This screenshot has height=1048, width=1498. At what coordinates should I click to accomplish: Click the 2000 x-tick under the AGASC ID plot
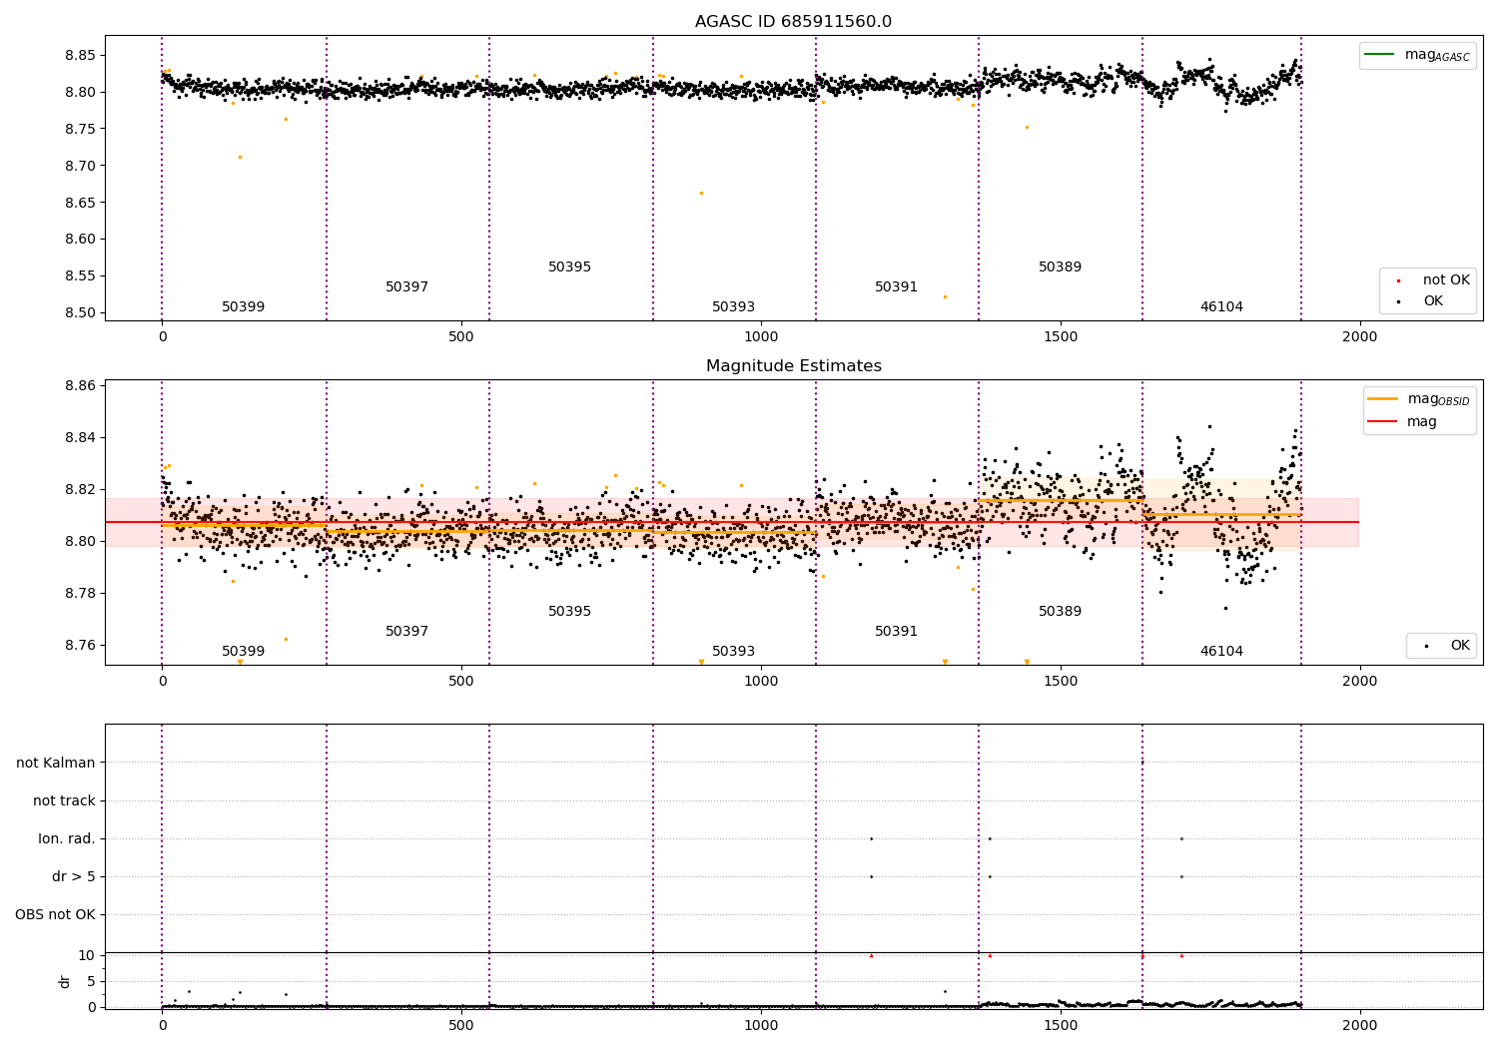click(1359, 337)
